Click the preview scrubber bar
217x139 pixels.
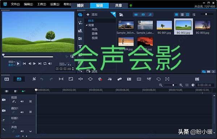coord(28,57)
